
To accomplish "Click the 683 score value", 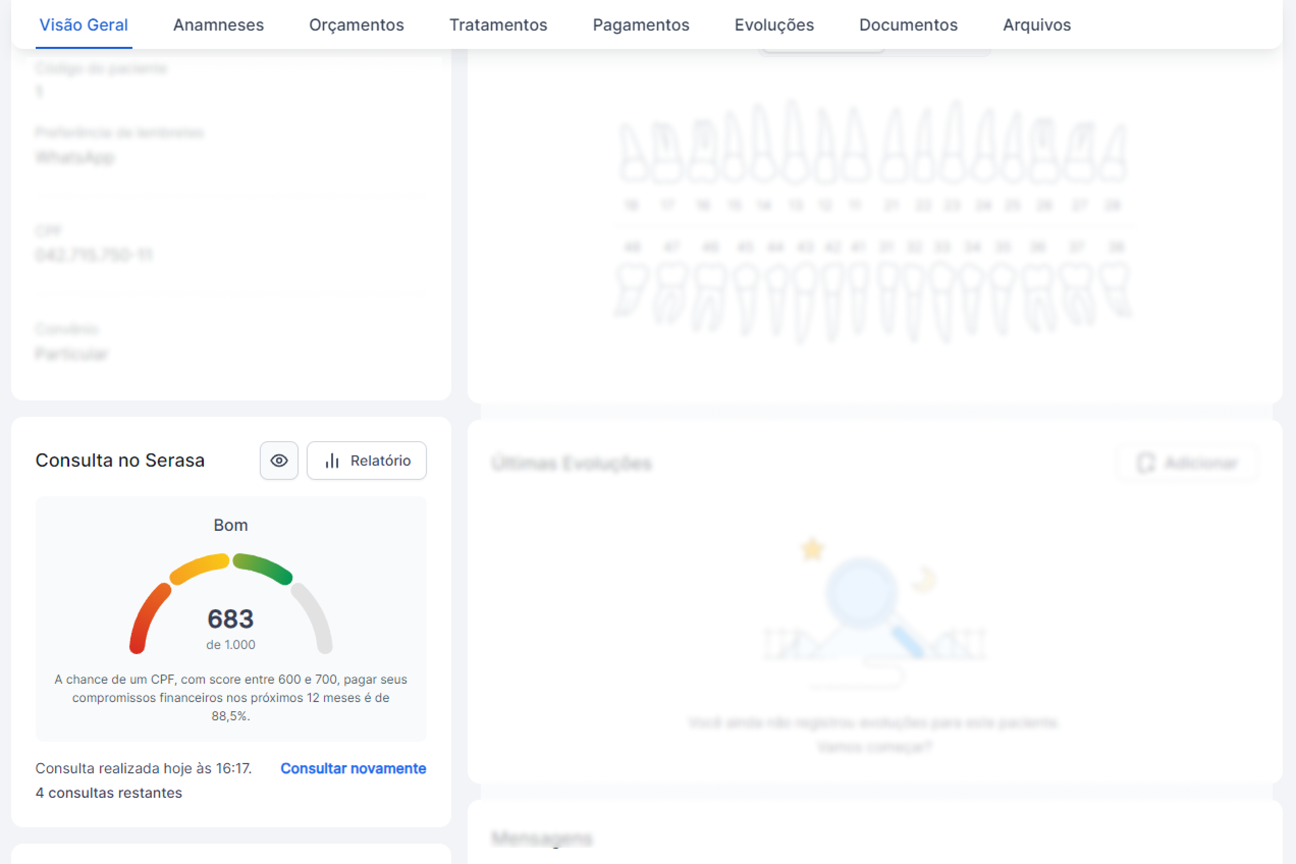I will [x=230, y=619].
